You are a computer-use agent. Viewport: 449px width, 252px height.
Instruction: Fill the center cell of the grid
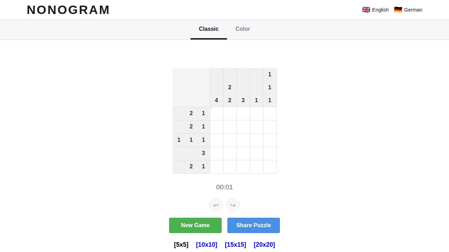[x=243, y=140]
